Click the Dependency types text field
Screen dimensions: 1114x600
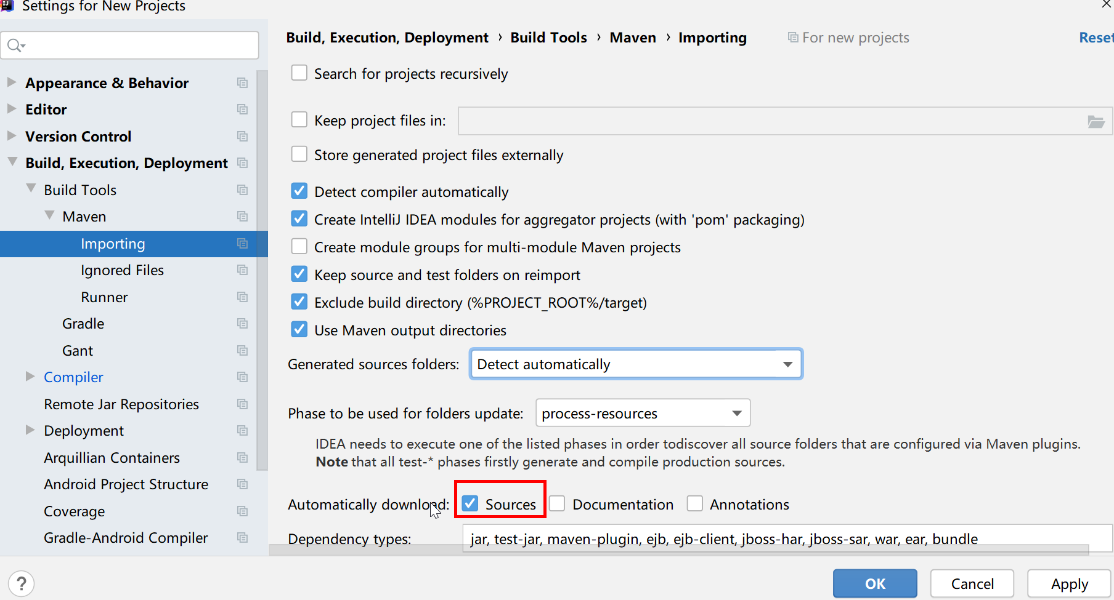click(x=787, y=538)
